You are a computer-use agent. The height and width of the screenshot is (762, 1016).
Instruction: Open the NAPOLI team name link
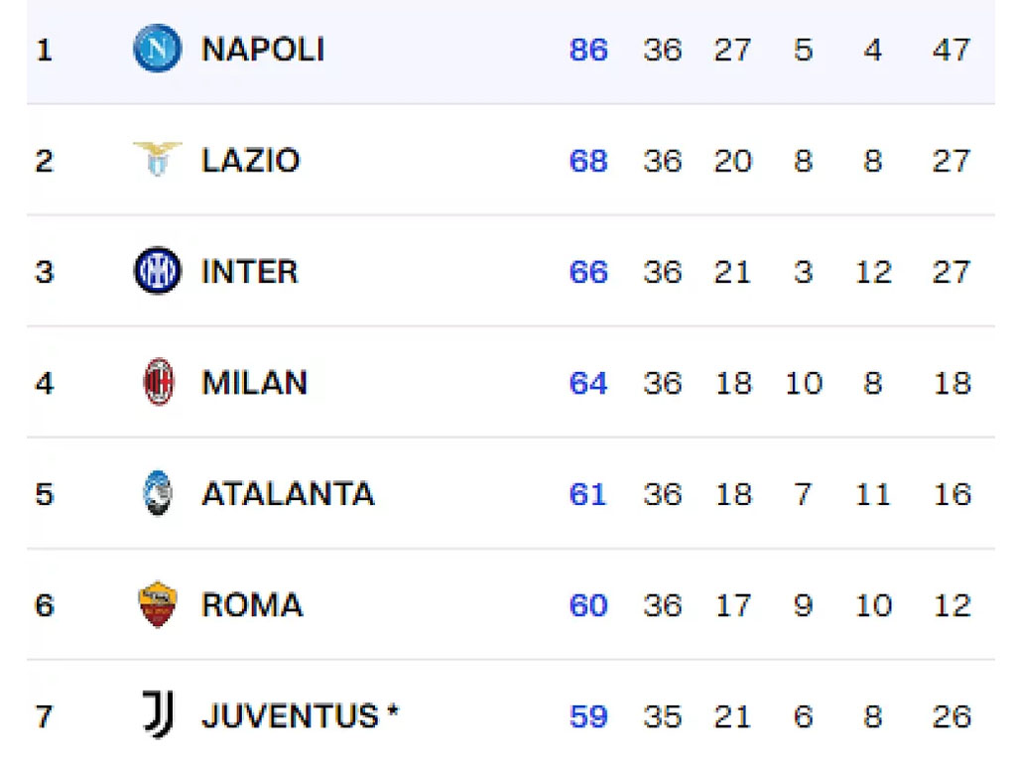pos(263,50)
